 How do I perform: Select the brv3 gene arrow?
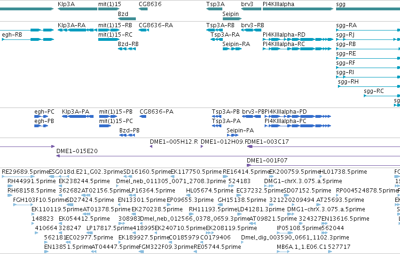[x=251, y=9]
